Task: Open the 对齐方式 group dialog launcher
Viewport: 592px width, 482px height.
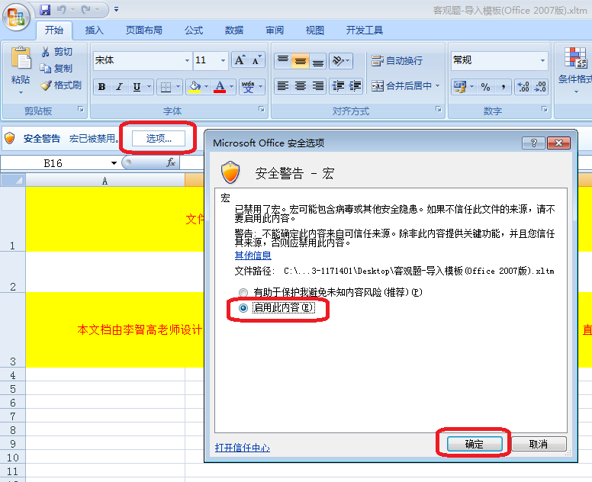Action: coord(439,109)
